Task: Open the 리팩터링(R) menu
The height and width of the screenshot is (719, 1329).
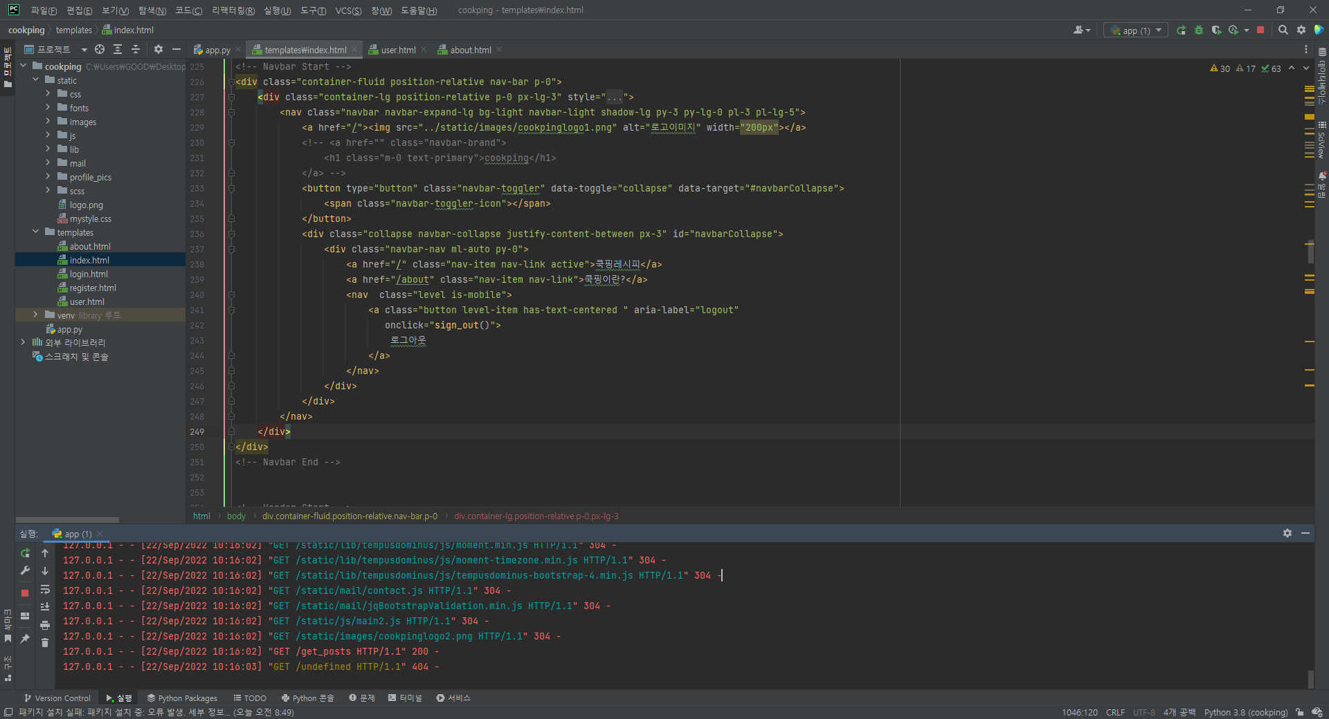Action: 233,10
